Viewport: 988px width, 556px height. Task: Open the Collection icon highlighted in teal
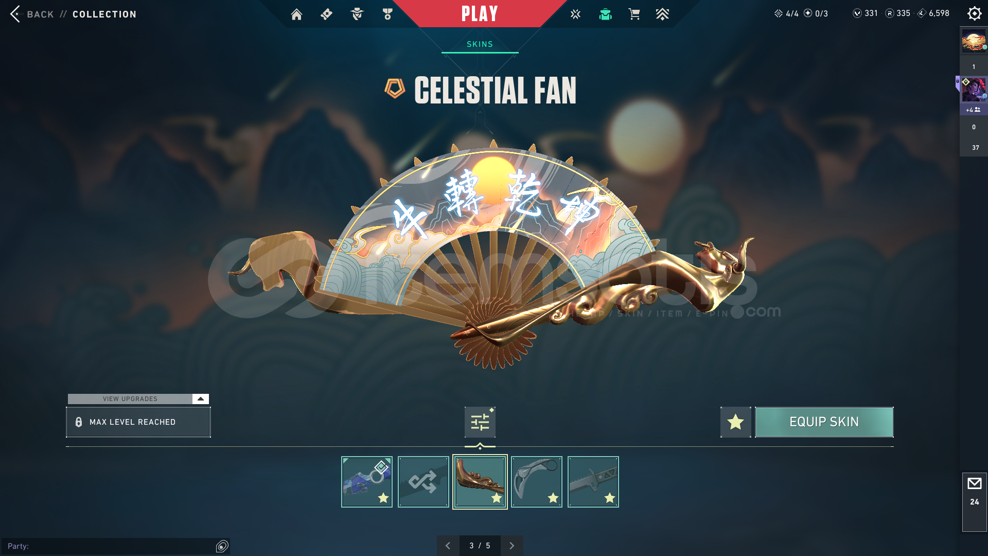pyautogui.click(x=605, y=14)
